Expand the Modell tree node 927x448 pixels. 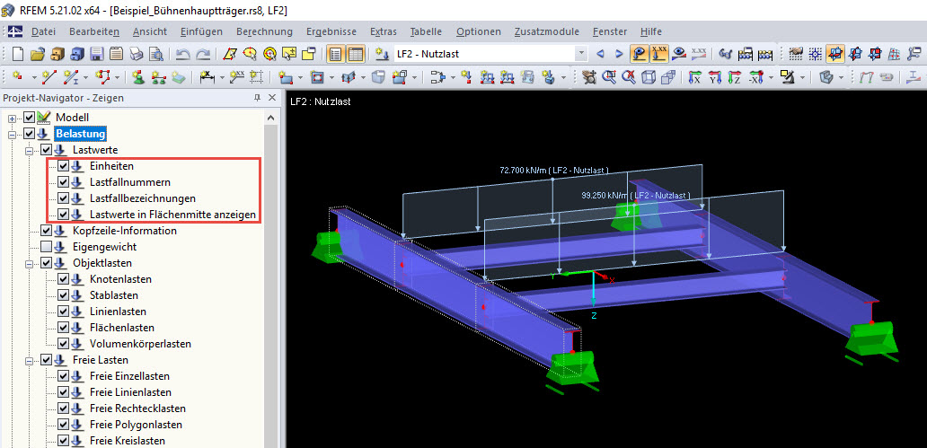[13, 118]
